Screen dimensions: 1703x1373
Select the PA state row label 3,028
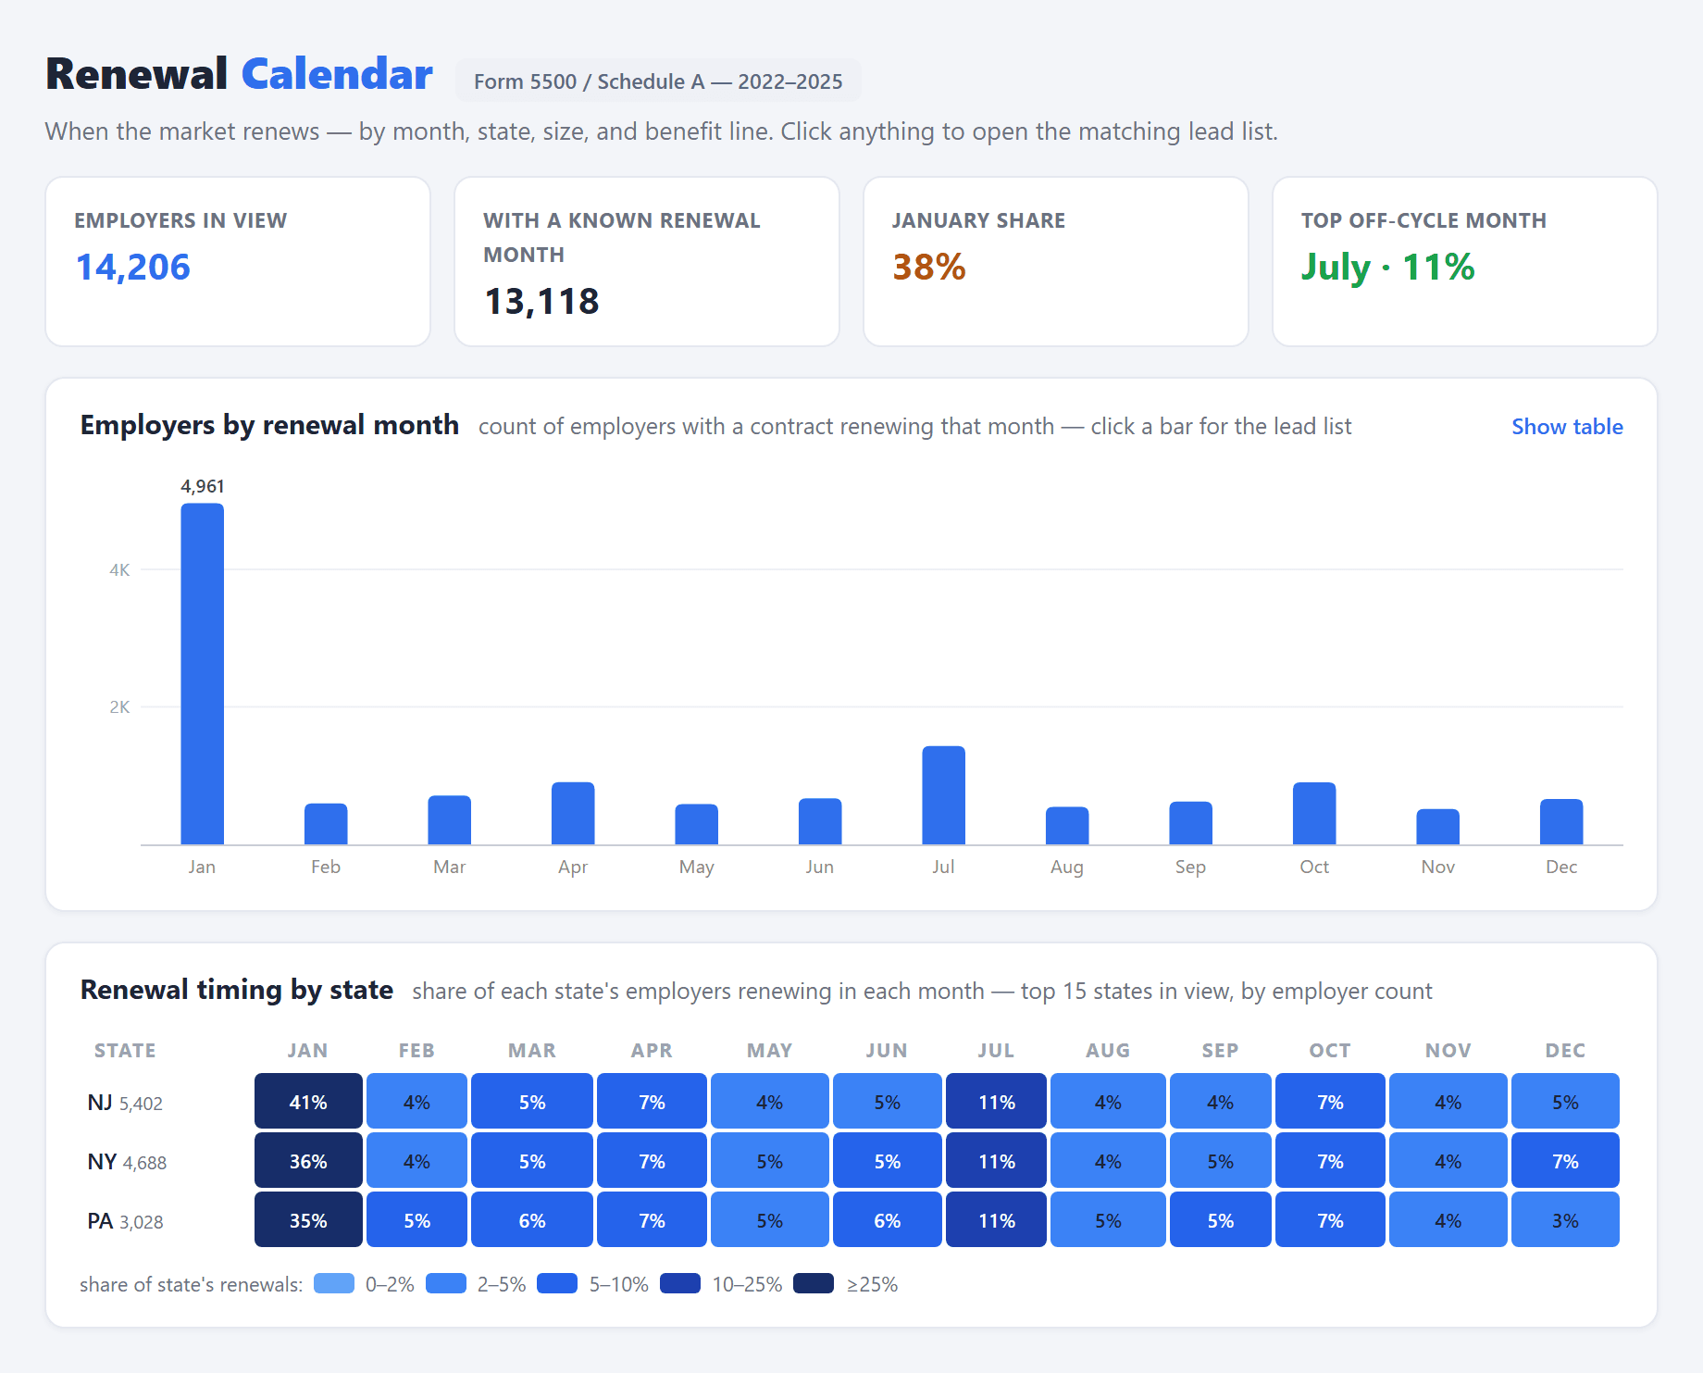pos(125,1220)
